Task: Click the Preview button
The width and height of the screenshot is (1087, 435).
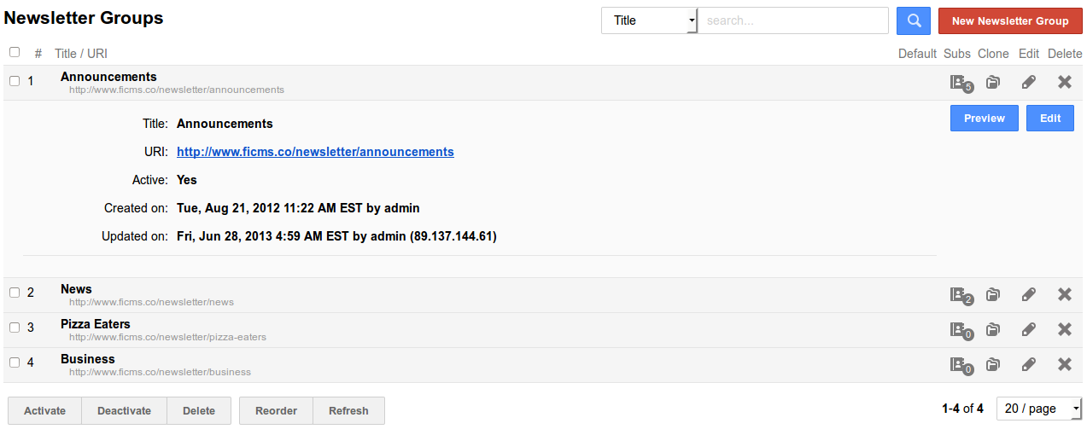Action: coord(984,119)
